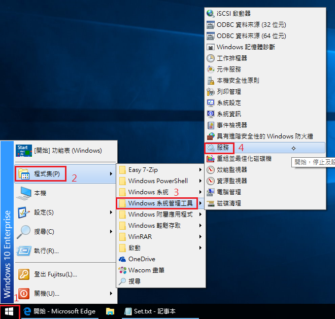Expand the 程式集(P) submenu arrow
The height and width of the screenshot is (319, 335).
coord(111,174)
